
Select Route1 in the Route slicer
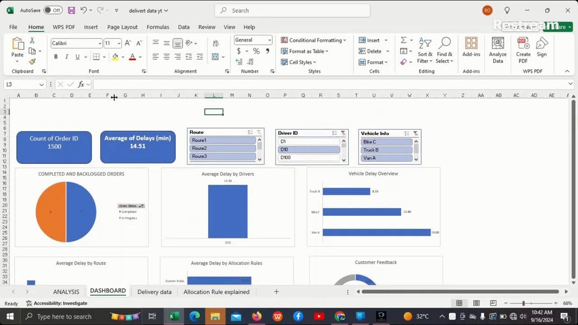tap(223, 140)
